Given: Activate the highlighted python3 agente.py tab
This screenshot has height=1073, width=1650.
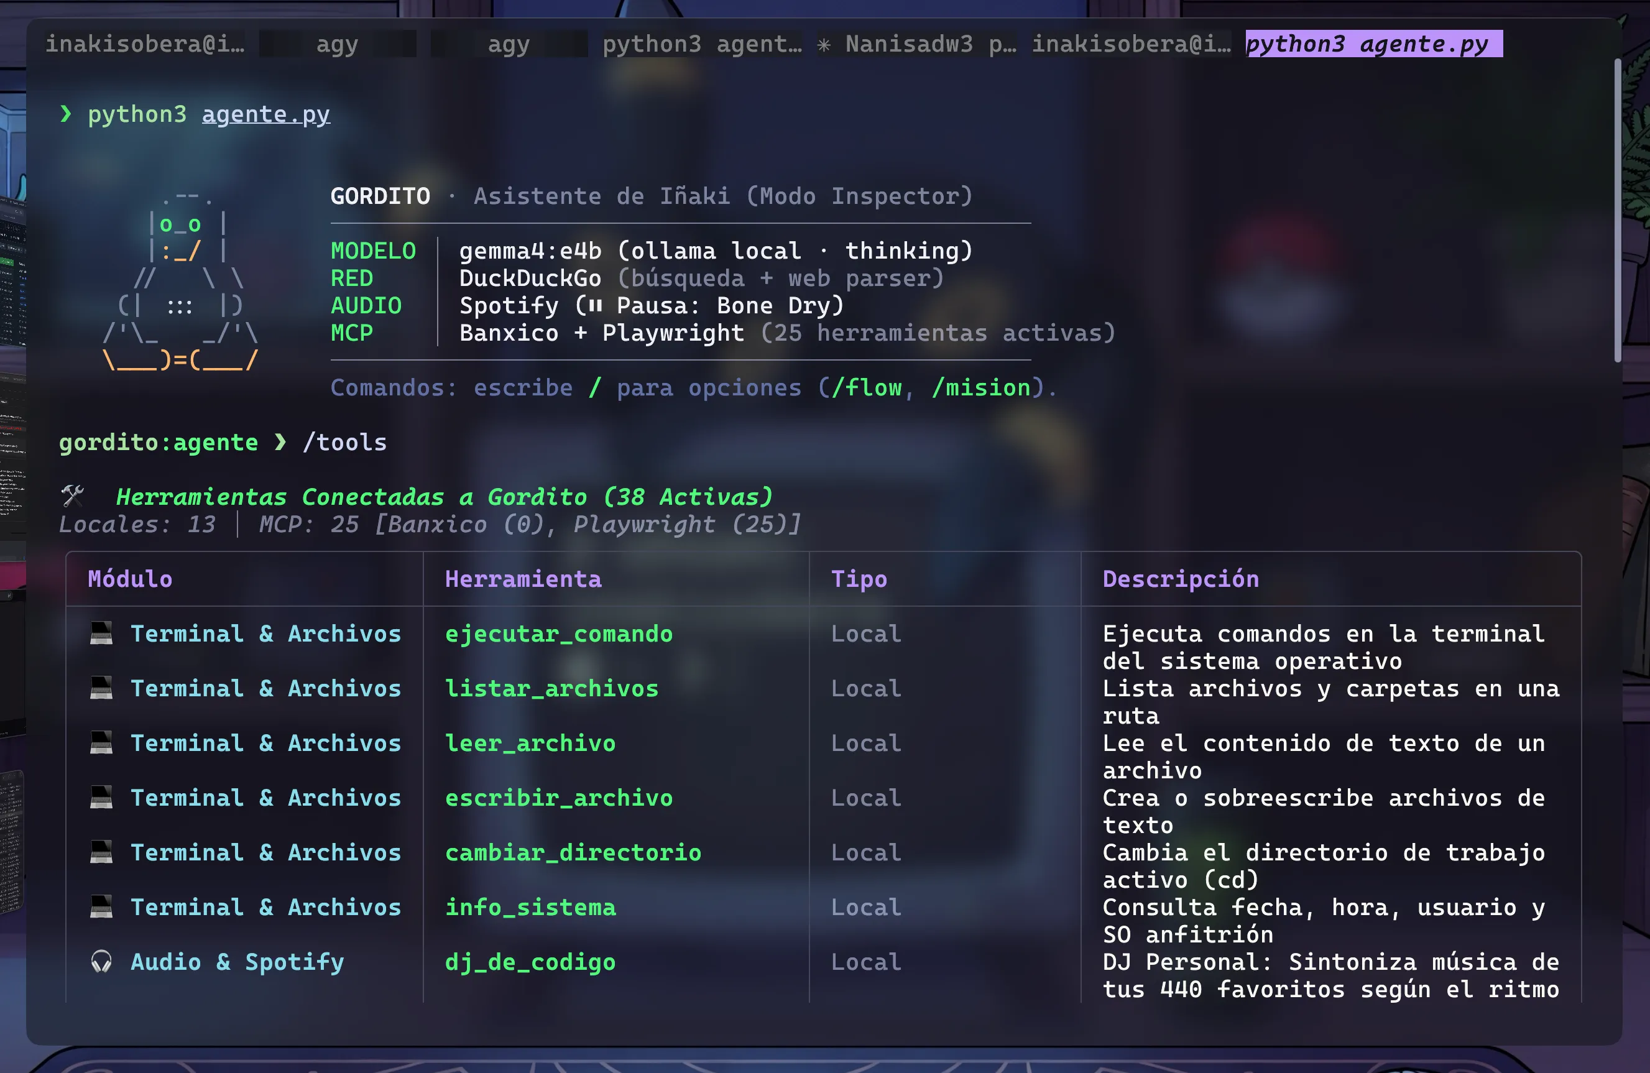Looking at the screenshot, I should tap(1373, 44).
